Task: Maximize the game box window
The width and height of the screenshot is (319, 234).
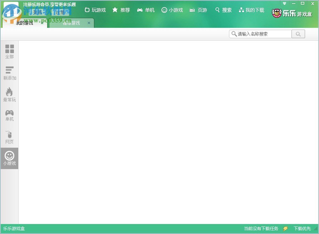Action: tap(303, 4)
